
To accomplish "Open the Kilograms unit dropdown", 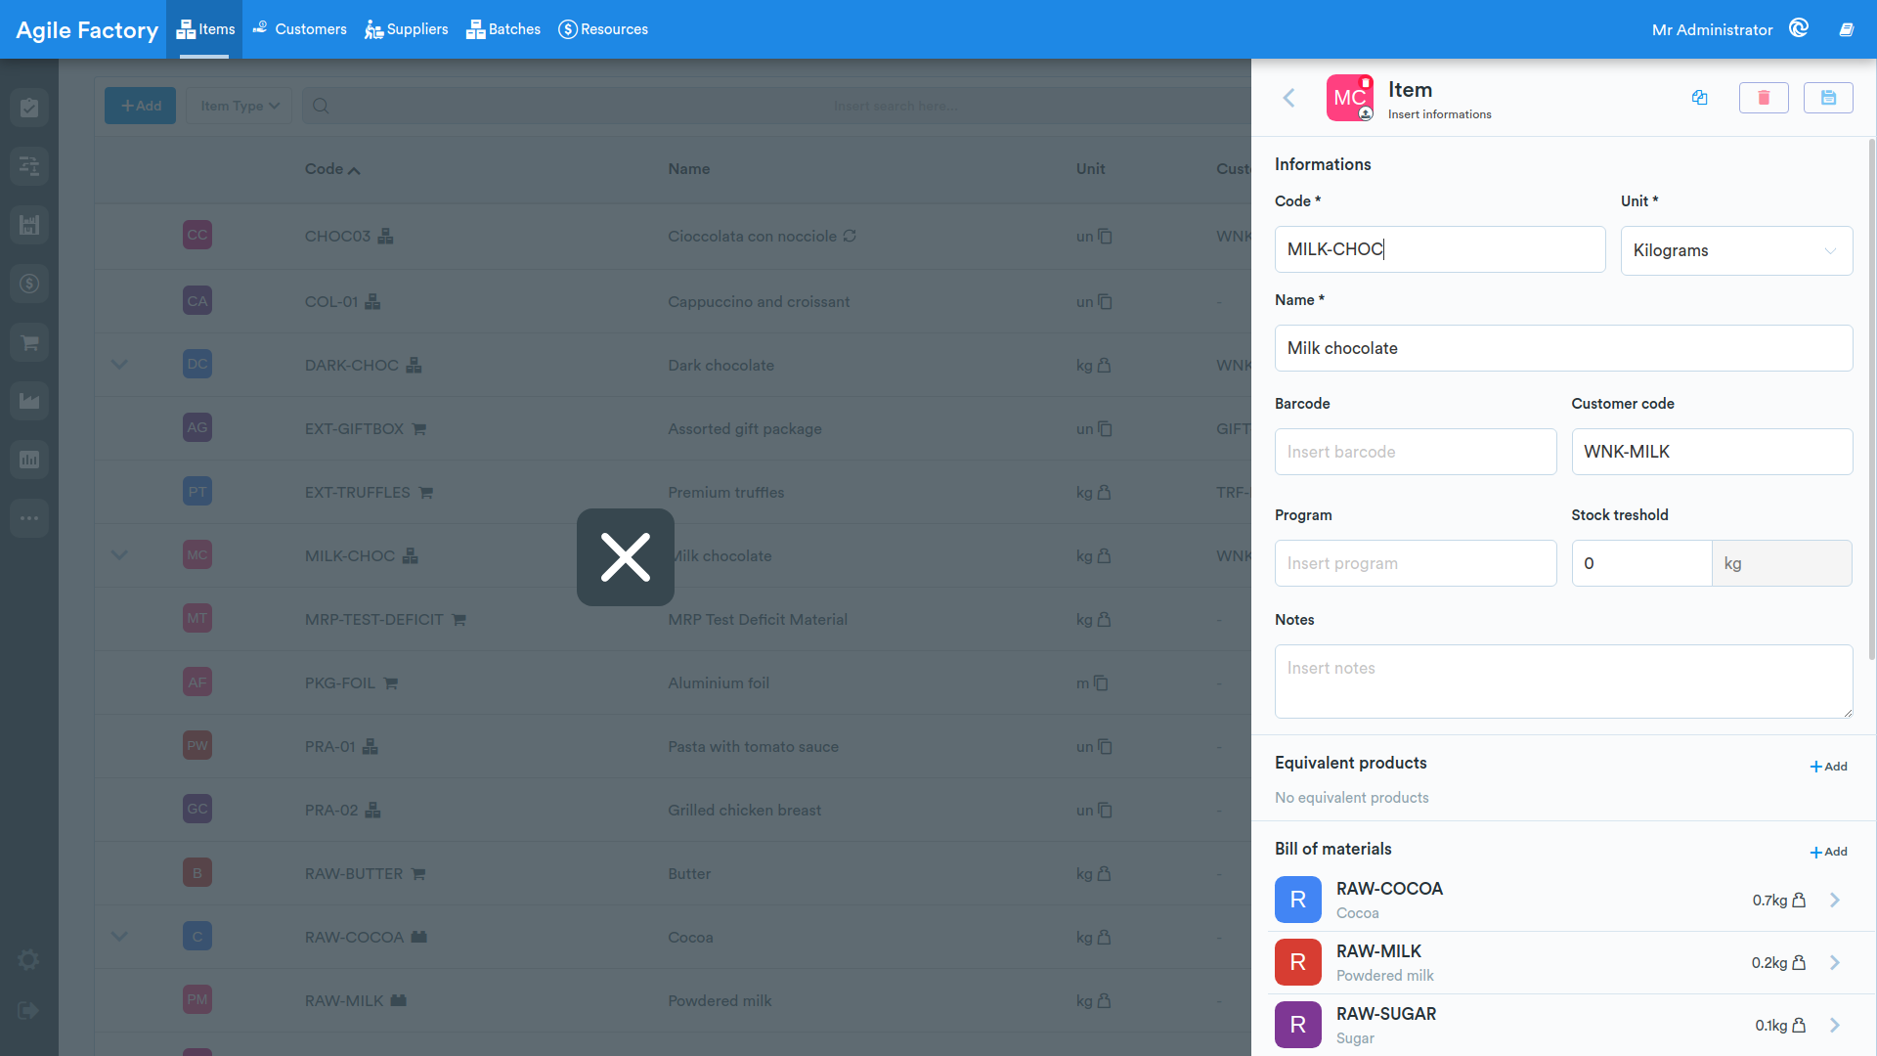I will click(x=1736, y=250).
